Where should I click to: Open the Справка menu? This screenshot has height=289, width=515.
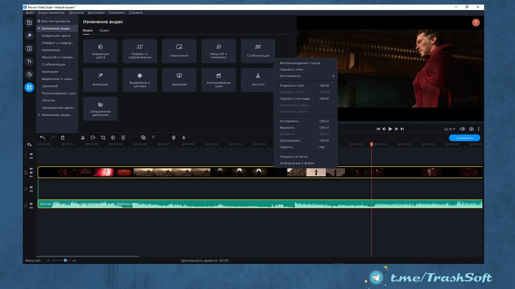click(x=136, y=13)
